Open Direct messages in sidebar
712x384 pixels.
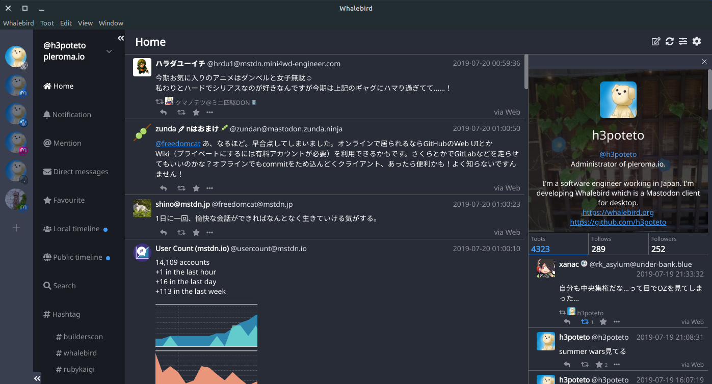(x=79, y=172)
